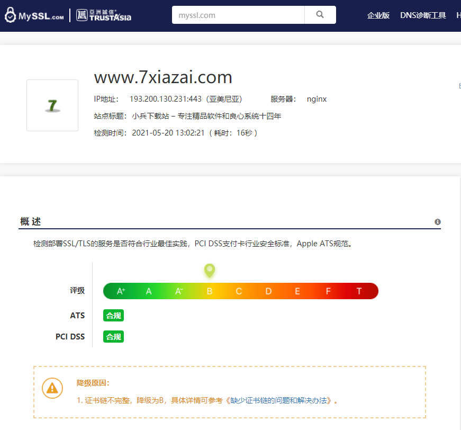461x430 pixels.
Task: Click the info icon beside 概述 heading
Action: coord(437,222)
